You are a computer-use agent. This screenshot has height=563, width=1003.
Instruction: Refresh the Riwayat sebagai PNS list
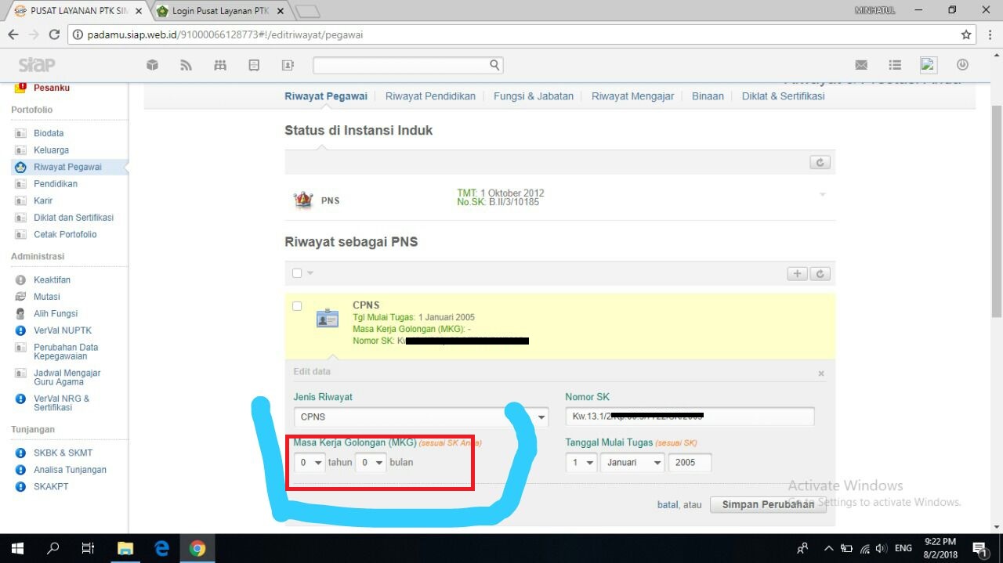click(x=820, y=273)
